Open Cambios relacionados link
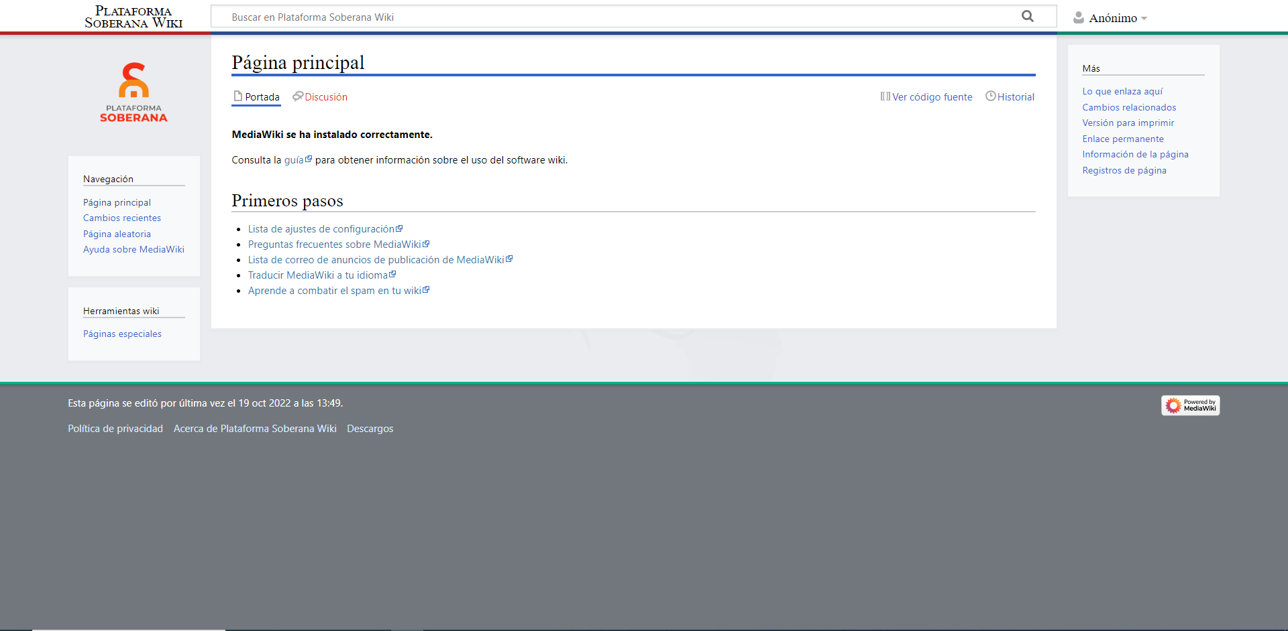 [1129, 107]
